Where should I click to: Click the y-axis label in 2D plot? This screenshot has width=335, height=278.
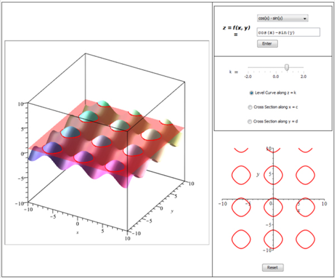tap(258, 175)
